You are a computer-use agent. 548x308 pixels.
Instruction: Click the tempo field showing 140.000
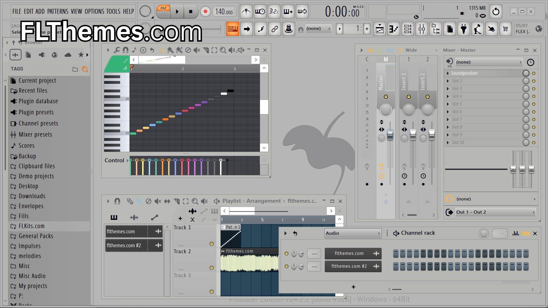click(x=224, y=12)
